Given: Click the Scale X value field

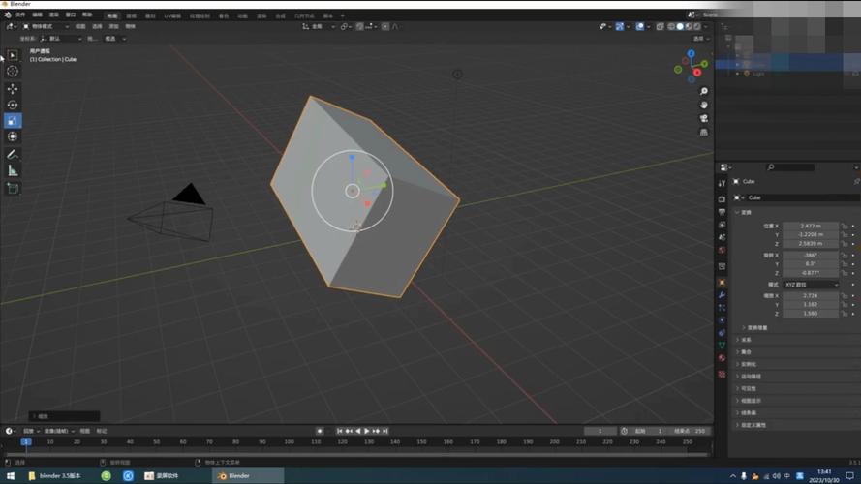Looking at the screenshot, I should (x=811, y=296).
